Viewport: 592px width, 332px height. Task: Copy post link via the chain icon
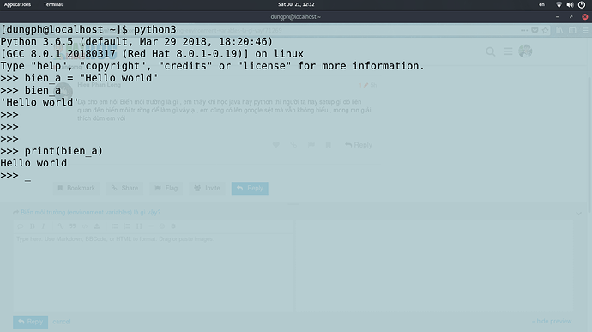click(x=293, y=145)
